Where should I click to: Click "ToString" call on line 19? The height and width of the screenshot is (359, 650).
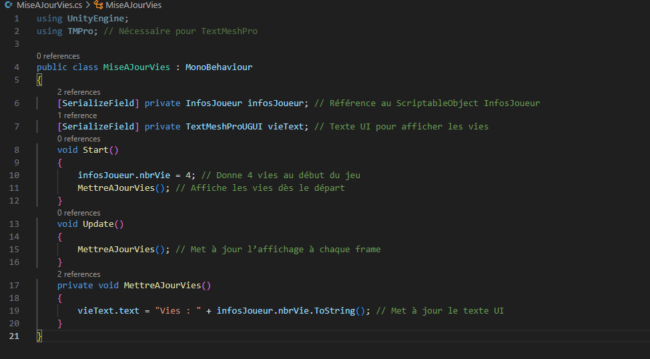click(x=335, y=310)
